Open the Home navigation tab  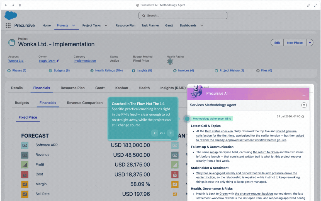(47, 25)
